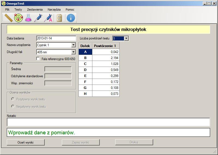The height and width of the screenshot is (155, 218).
Task: Select Pozytywny wynik testu radio button
Action: click(13, 99)
